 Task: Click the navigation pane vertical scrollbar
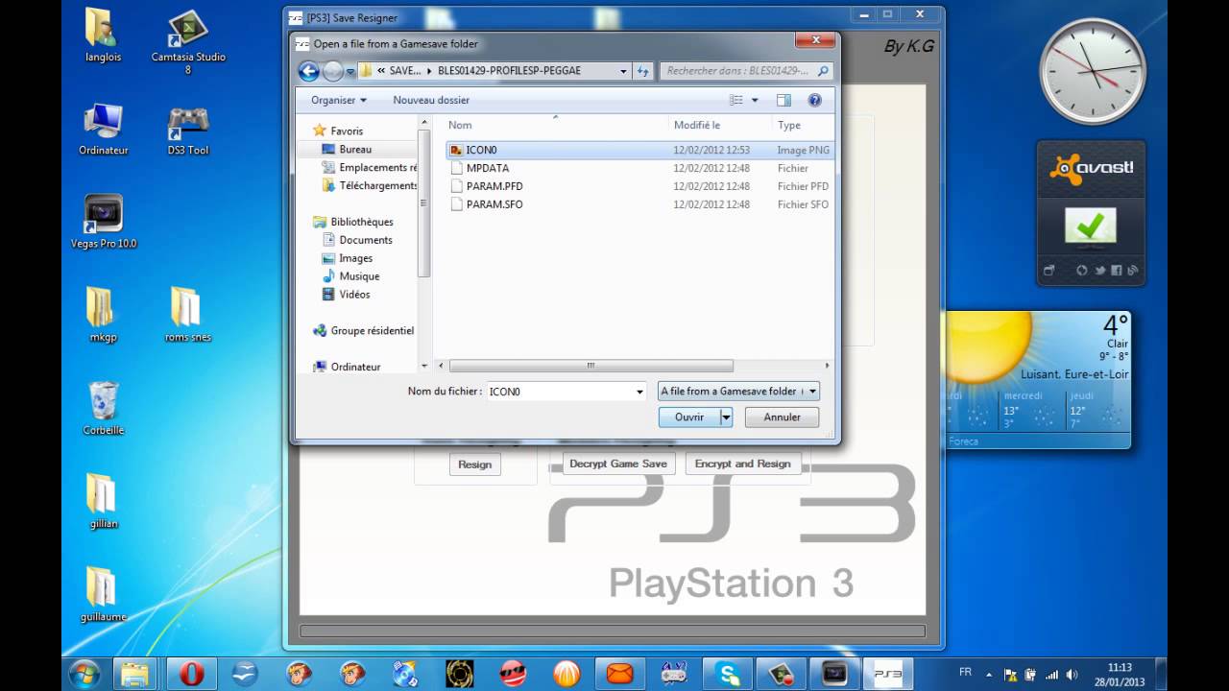click(423, 203)
